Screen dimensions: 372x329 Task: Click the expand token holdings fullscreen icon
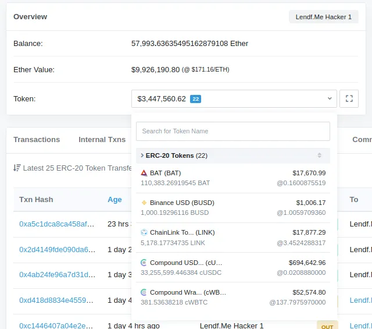349,98
